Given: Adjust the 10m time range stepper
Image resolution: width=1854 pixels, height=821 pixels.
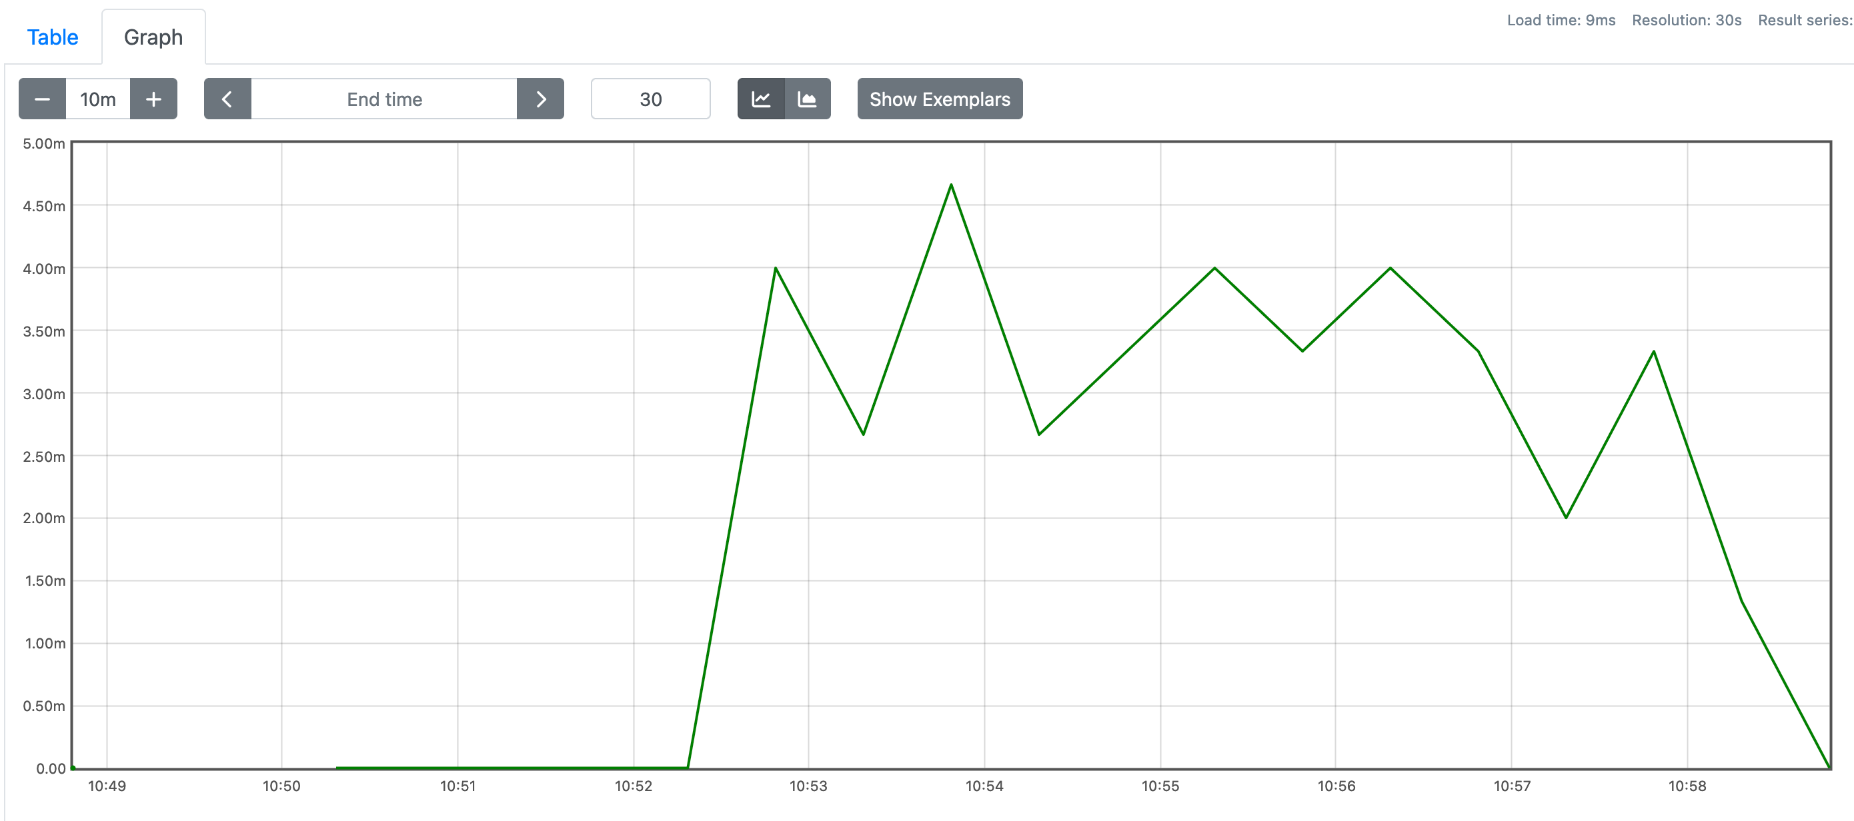Looking at the screenshot, I should pos(98,99).
